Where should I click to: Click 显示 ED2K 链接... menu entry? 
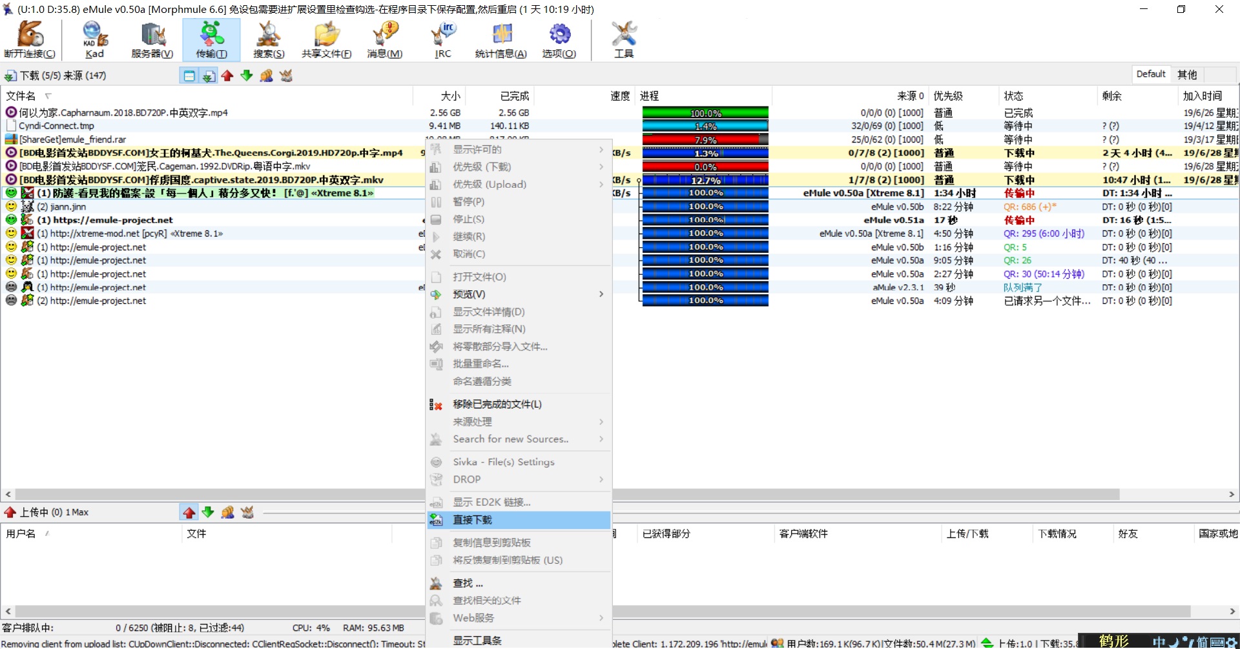519,503
